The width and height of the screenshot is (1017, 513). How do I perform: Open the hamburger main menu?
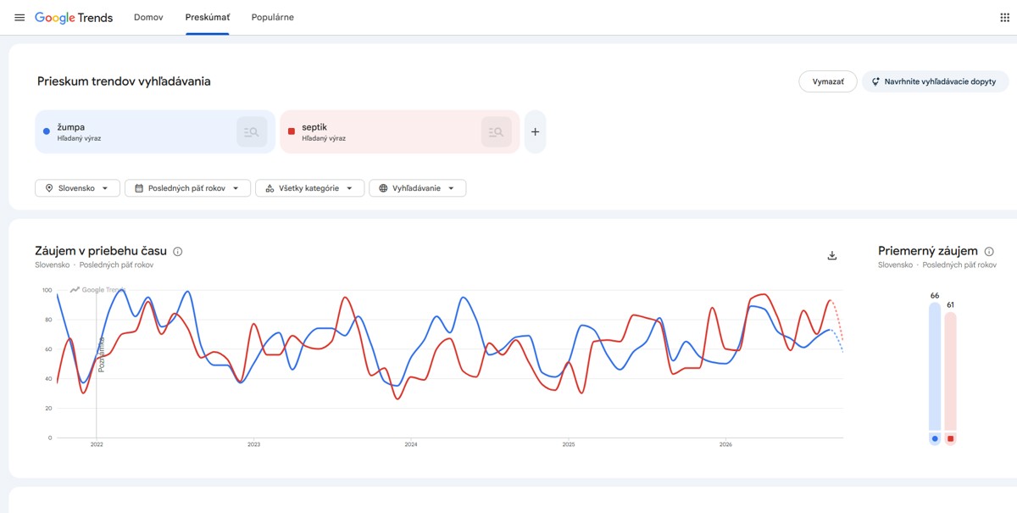tap(19, 18)
